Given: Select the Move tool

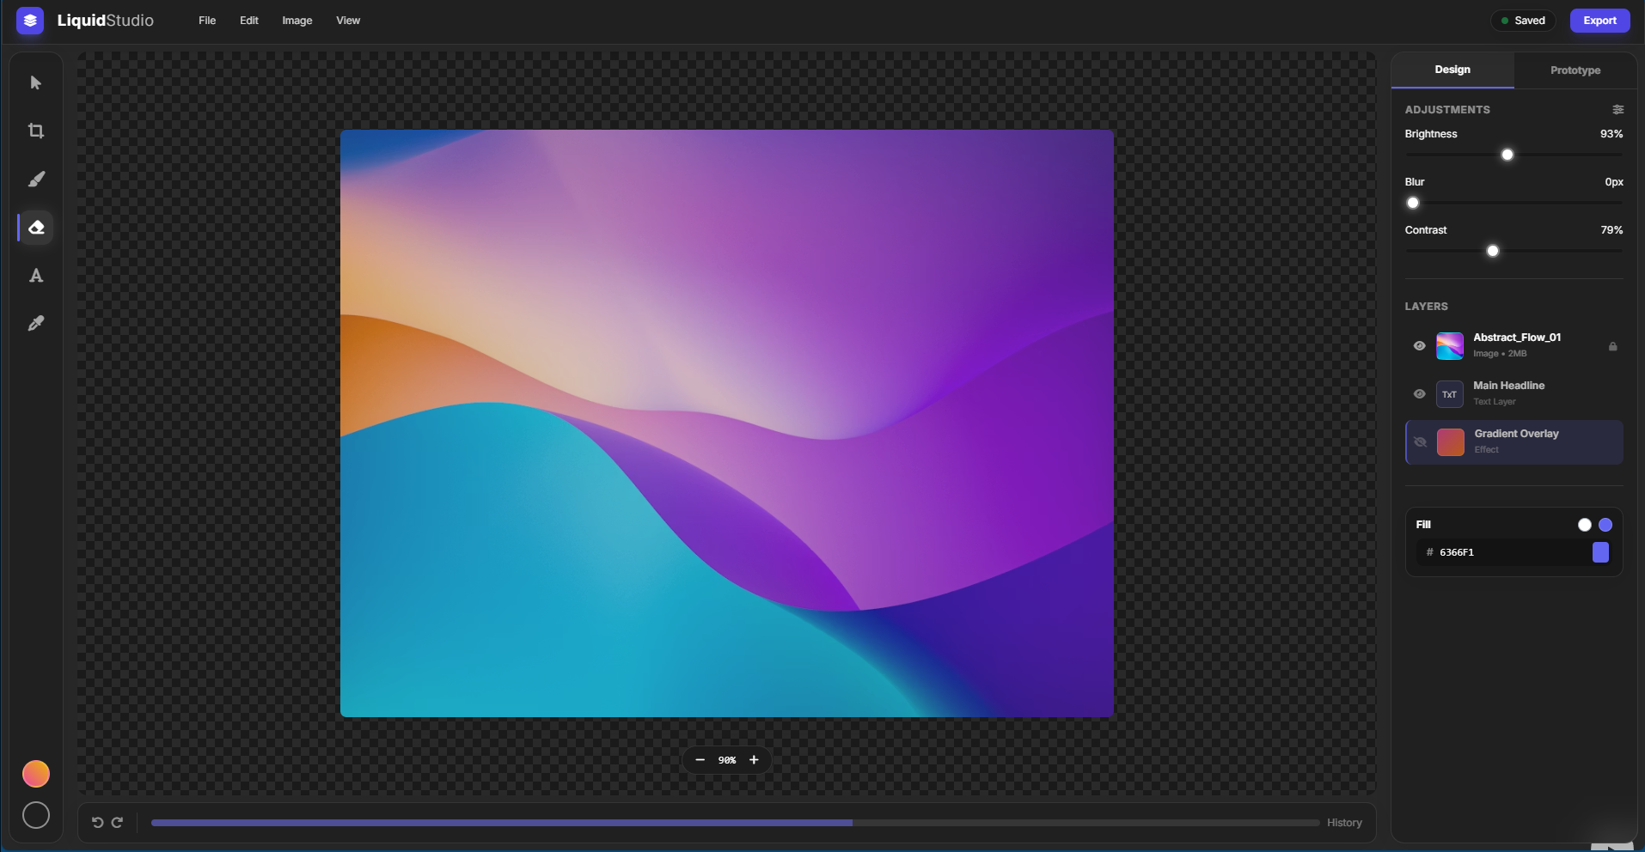Looking at the screenshot, I should tap(35, 82).
